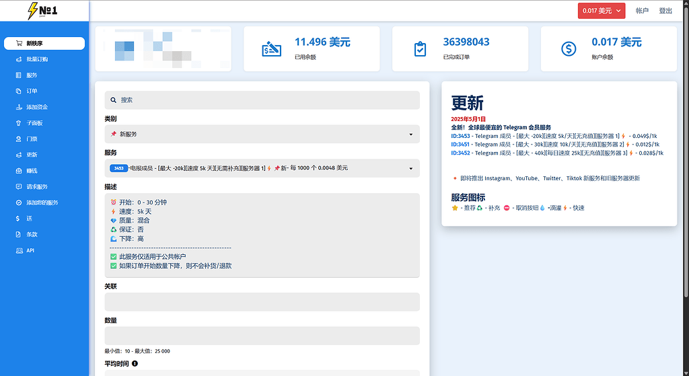Click the 添加资金 sidebar icon

(19, 107)
